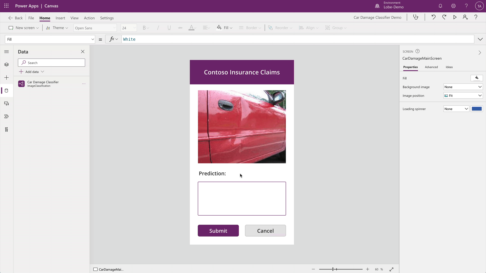Open the Background image dropdown
The image size is (486, 273).
pyautogui.click(x=463, y=87)
